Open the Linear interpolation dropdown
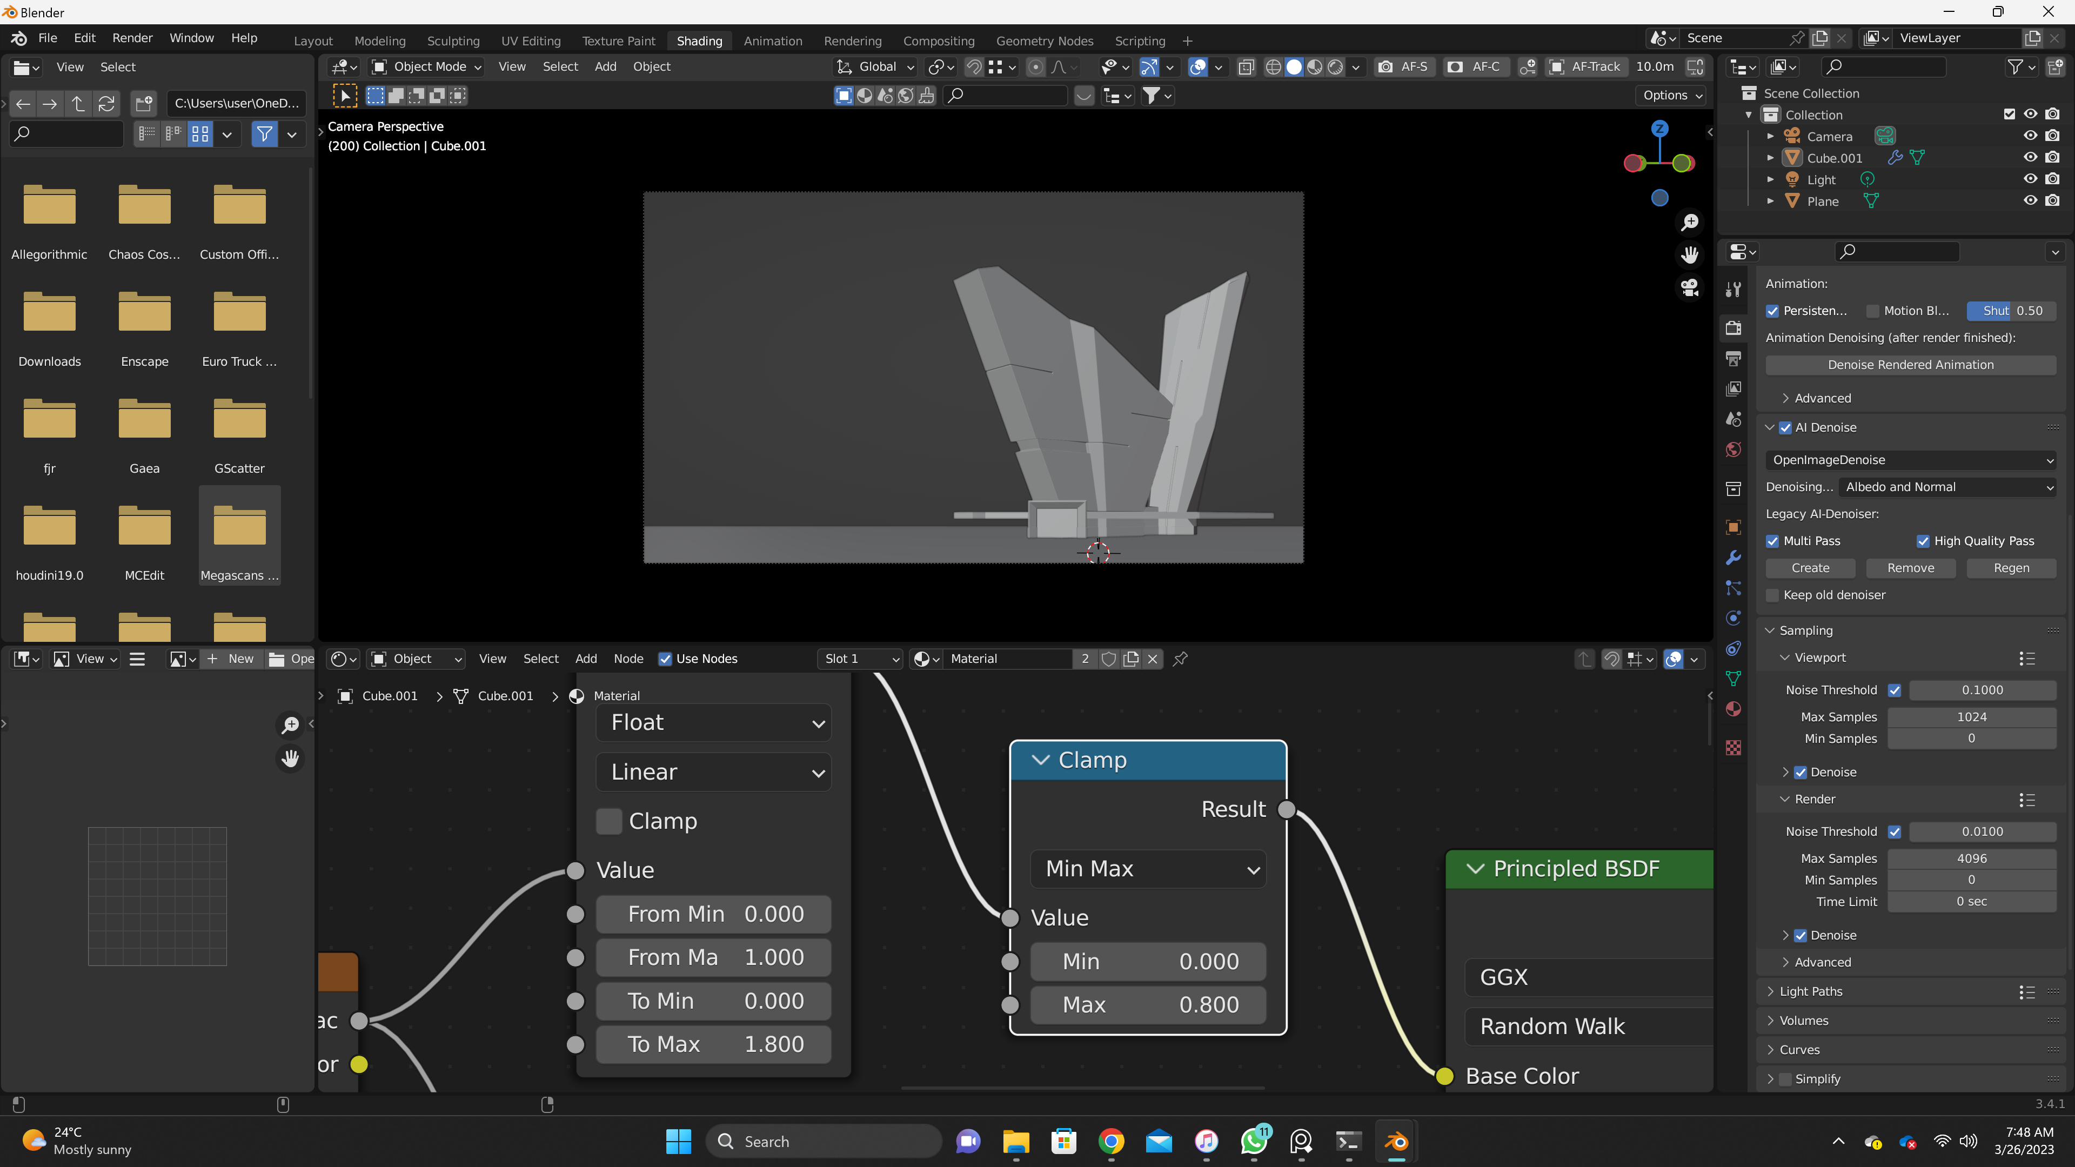Screen dimensions: 2075x1167 (x=714, y=773)
